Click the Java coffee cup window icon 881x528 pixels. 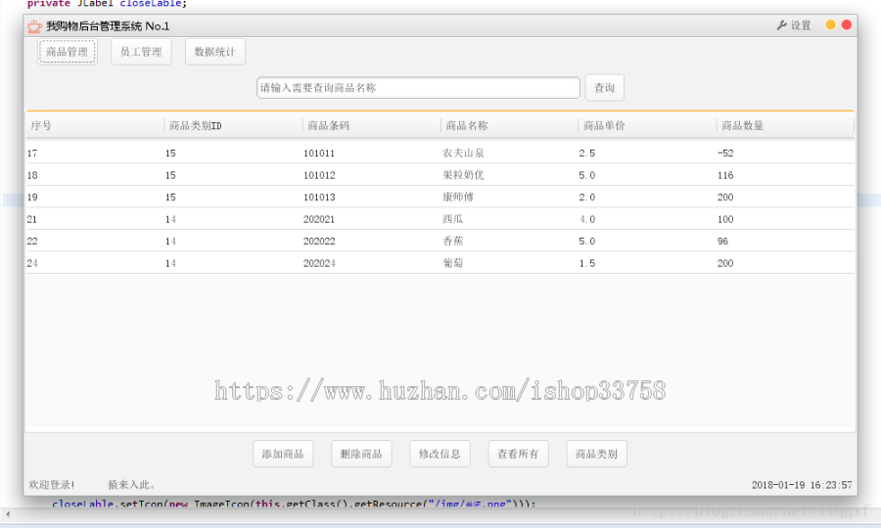tap(35, 25)
